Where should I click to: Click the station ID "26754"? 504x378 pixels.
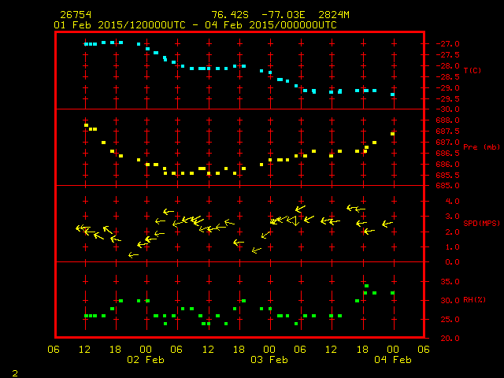76,15
